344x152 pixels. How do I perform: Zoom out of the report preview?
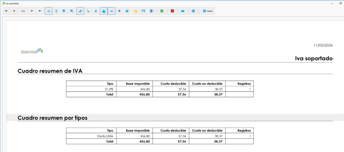point(64,11)
